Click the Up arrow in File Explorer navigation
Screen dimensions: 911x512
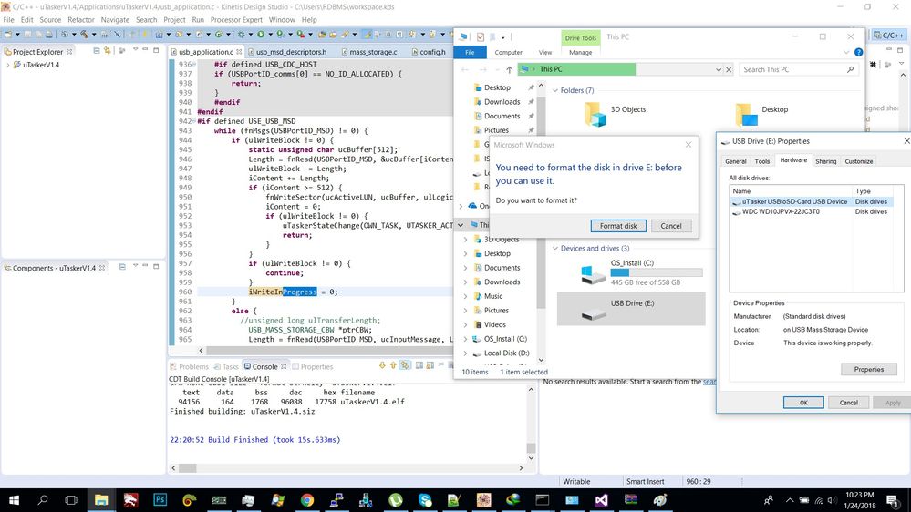[508, 69]
